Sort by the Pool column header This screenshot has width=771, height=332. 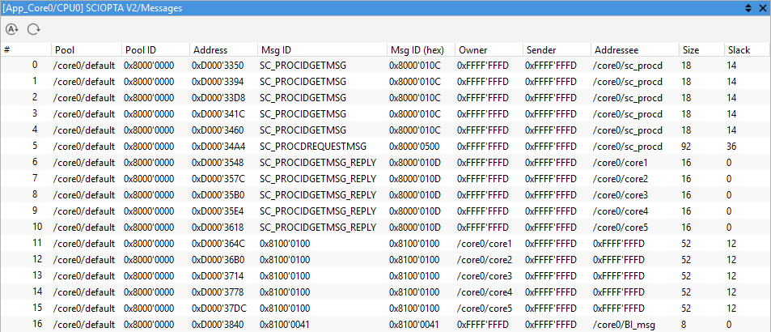[65, 50]
